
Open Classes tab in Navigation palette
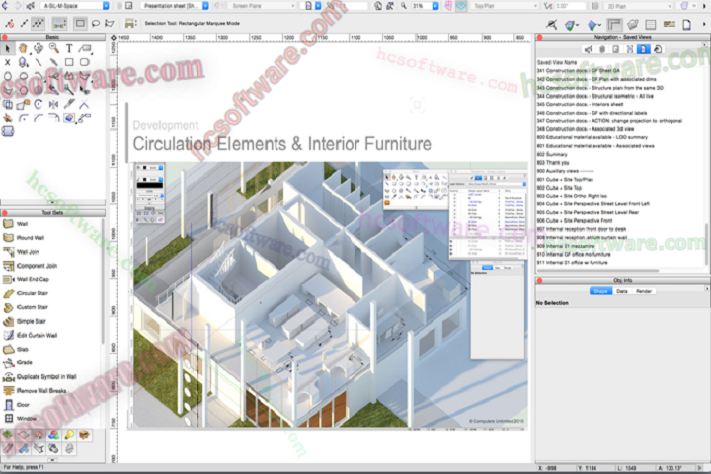point(589,49)
